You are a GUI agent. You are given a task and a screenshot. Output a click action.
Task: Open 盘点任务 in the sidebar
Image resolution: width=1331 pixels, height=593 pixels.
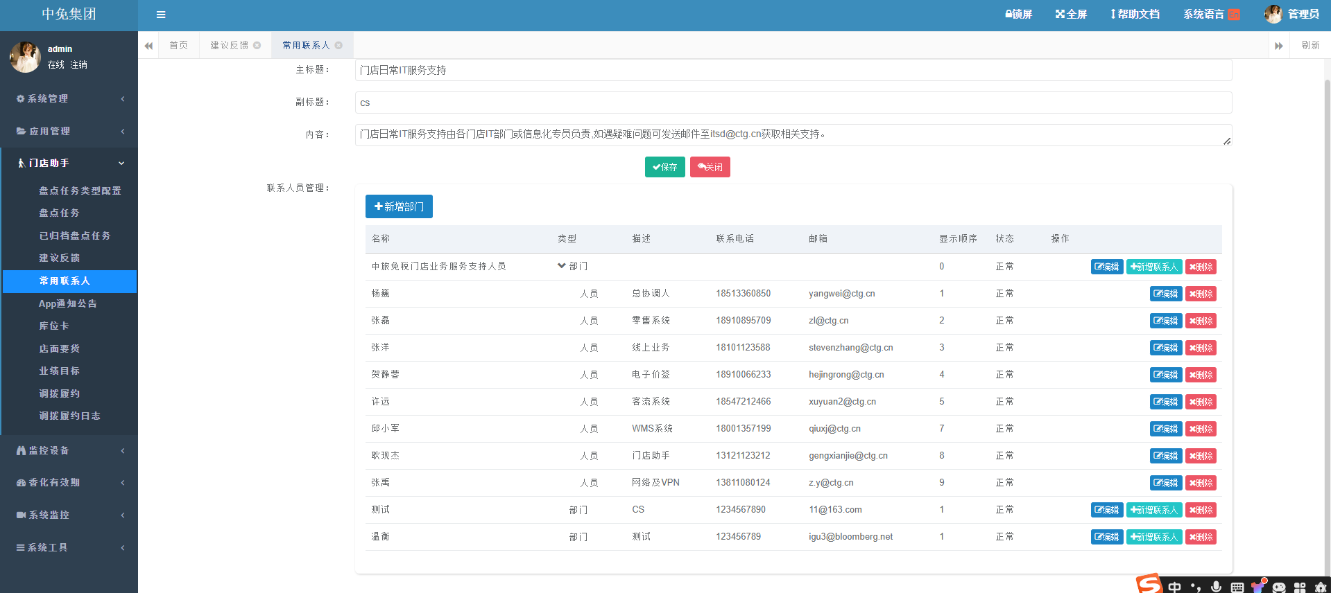pos(59,213)
